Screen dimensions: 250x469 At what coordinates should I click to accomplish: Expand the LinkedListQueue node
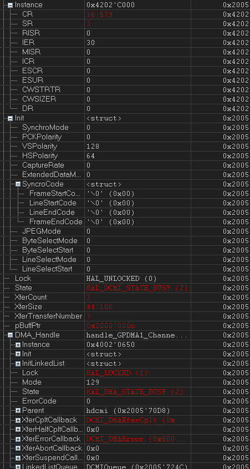[x=18, y=467]
